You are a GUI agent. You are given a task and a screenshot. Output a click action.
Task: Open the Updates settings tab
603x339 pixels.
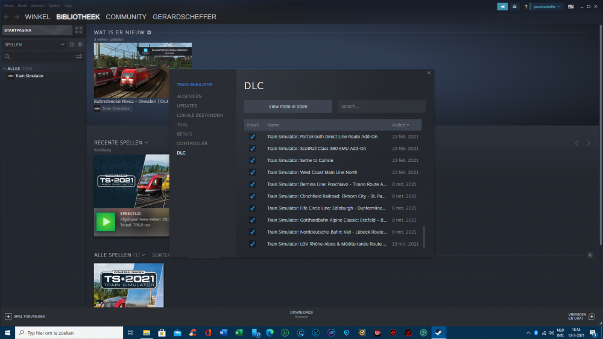[187, 106]
